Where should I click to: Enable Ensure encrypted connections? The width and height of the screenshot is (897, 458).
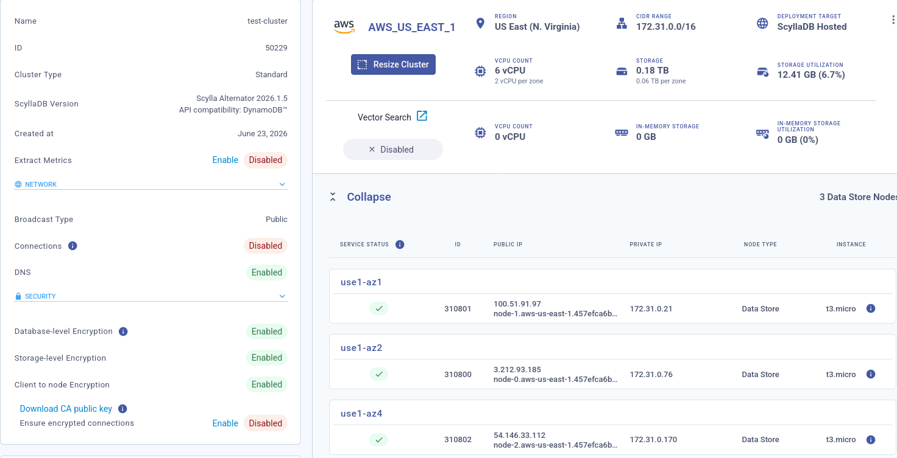[225, 423]
